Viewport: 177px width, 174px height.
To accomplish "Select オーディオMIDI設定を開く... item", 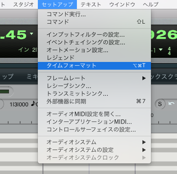I will click(x=94, y=114).
